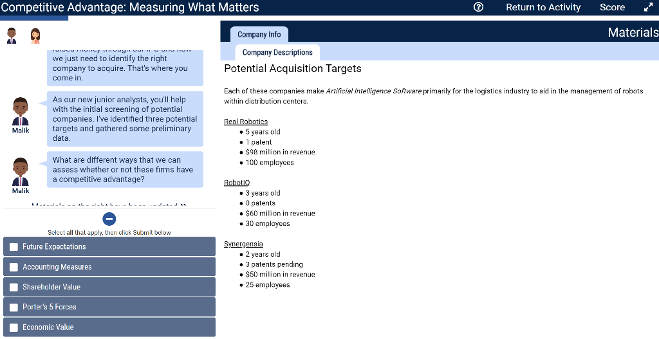This screenshot has height=339, width=659.
Task: Click the activity progress bar under the title
Action: point(34,18)
